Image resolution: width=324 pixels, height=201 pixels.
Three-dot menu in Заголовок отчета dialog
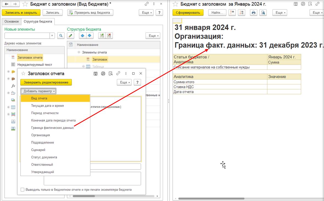pos(126,73)
